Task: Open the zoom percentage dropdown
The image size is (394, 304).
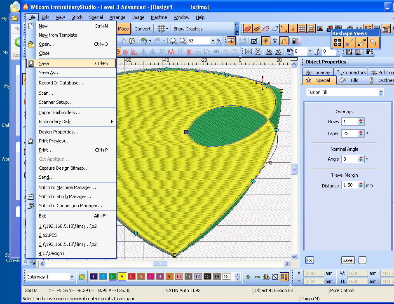Action: coord(213,41)
